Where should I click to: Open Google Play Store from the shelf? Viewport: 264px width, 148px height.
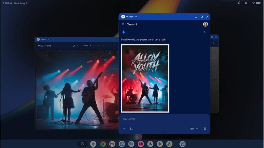(160, 144)
